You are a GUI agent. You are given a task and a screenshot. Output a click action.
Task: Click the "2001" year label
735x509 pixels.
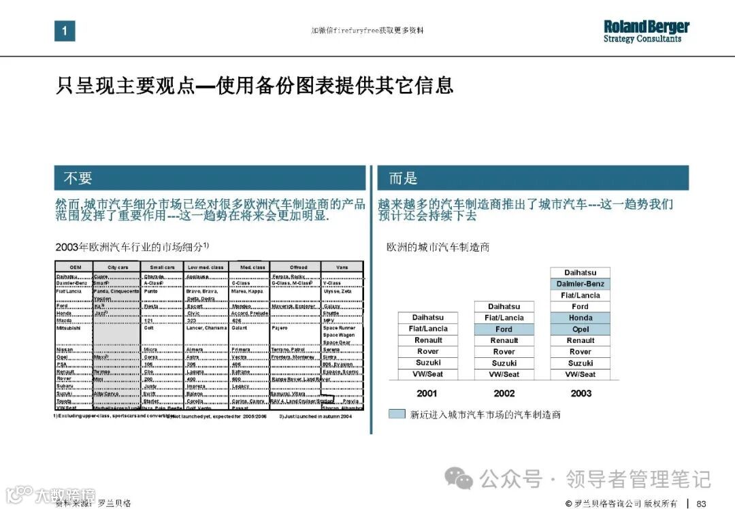coord(427,394)
